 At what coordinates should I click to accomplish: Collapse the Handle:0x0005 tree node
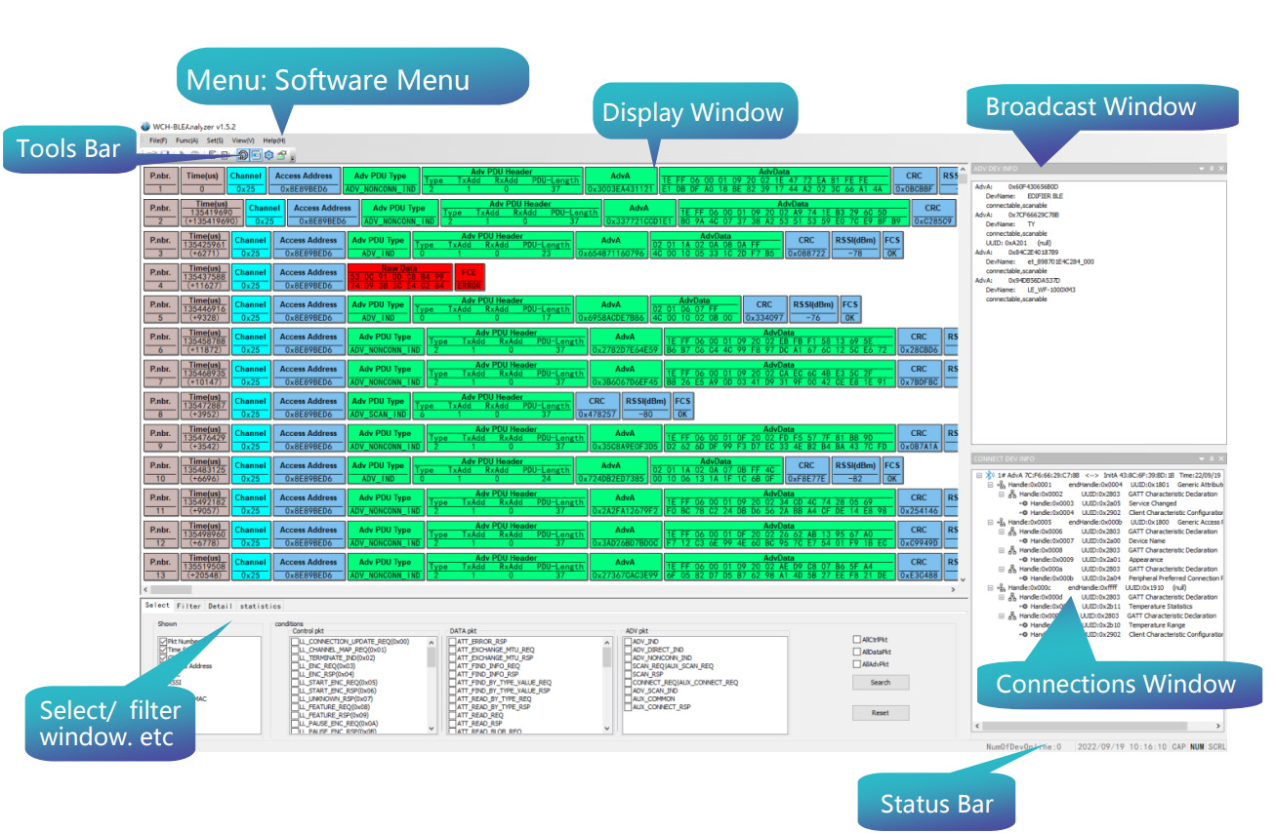(989, 523)
